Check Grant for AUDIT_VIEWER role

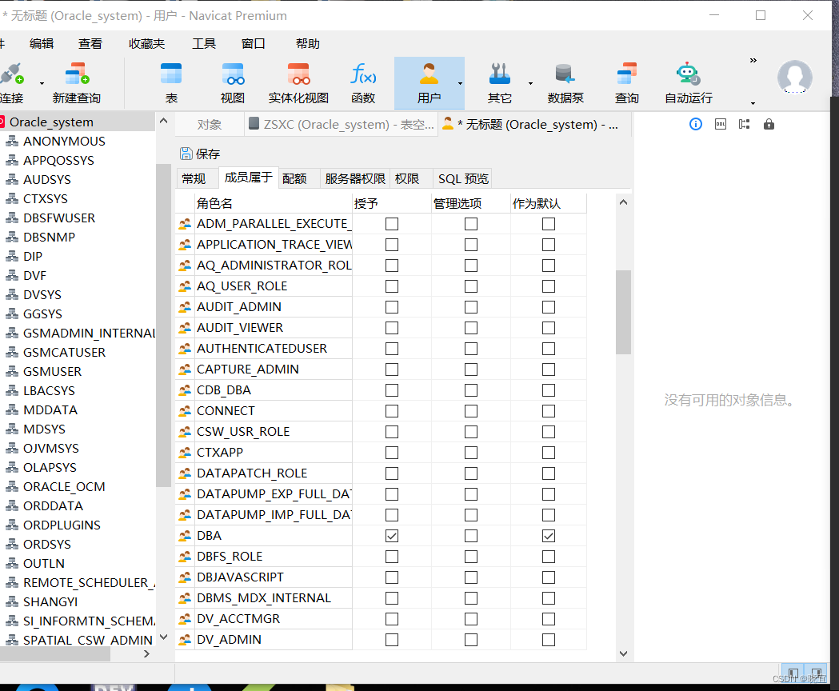point(392,328)
